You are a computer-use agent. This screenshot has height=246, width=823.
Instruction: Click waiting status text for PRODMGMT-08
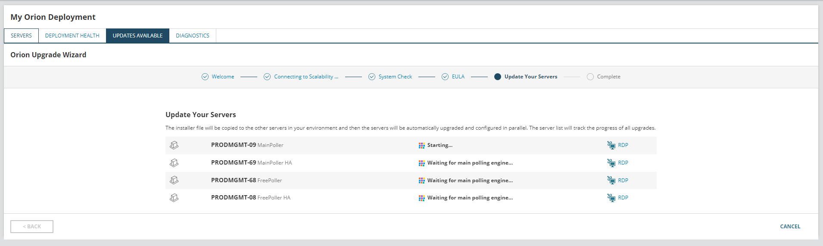(x=470, y=198)
